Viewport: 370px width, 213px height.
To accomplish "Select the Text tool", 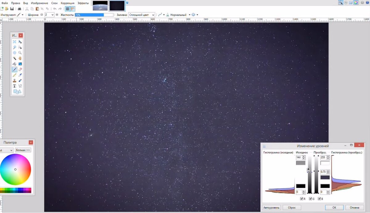I will coord(14,86).
